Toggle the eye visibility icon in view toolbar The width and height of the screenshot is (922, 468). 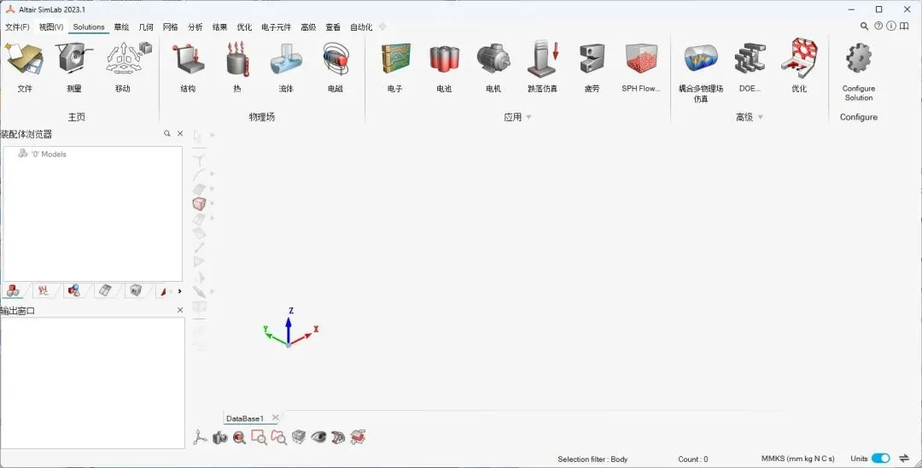[318, 437]
